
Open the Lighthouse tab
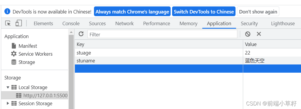[x=283, y=23]
